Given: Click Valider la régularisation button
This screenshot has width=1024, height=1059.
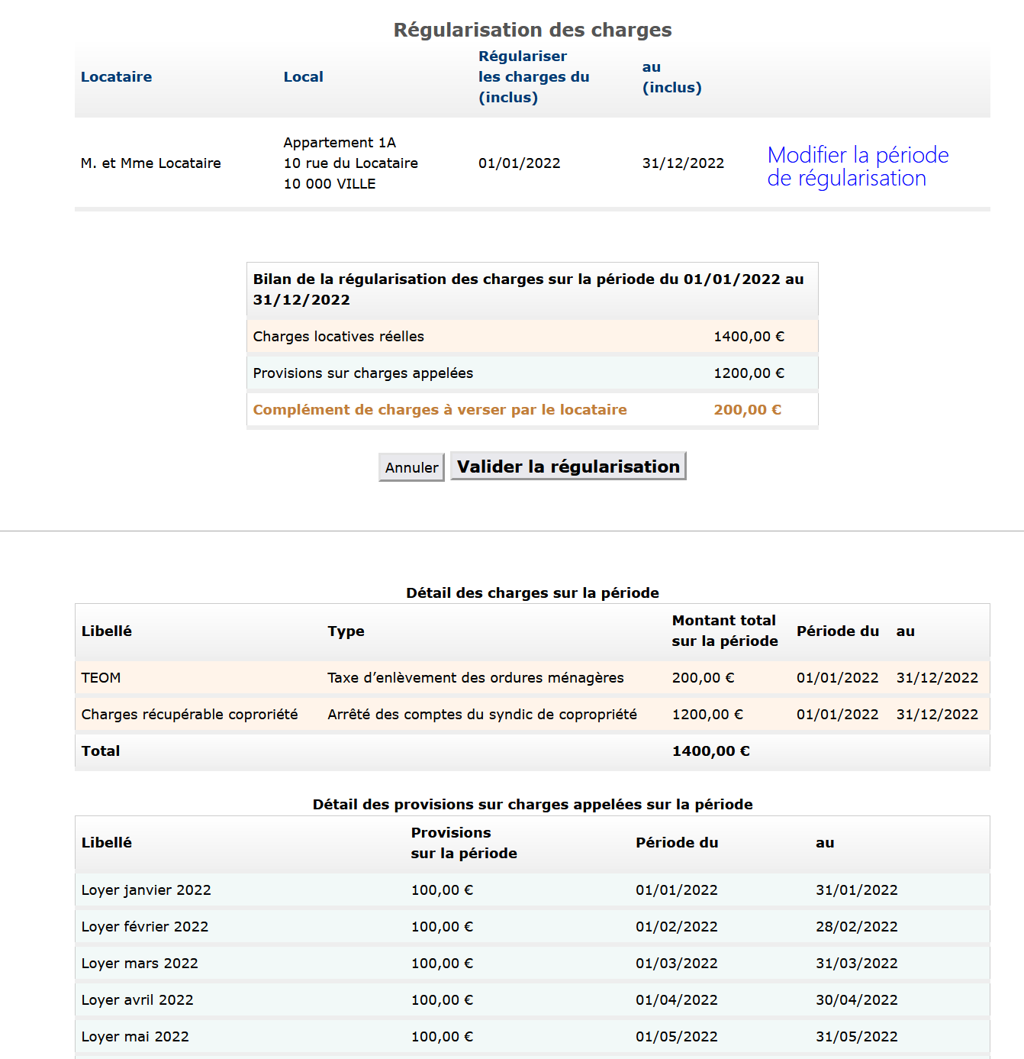Looking at the screenshot, I should click(x=568, y=467).
